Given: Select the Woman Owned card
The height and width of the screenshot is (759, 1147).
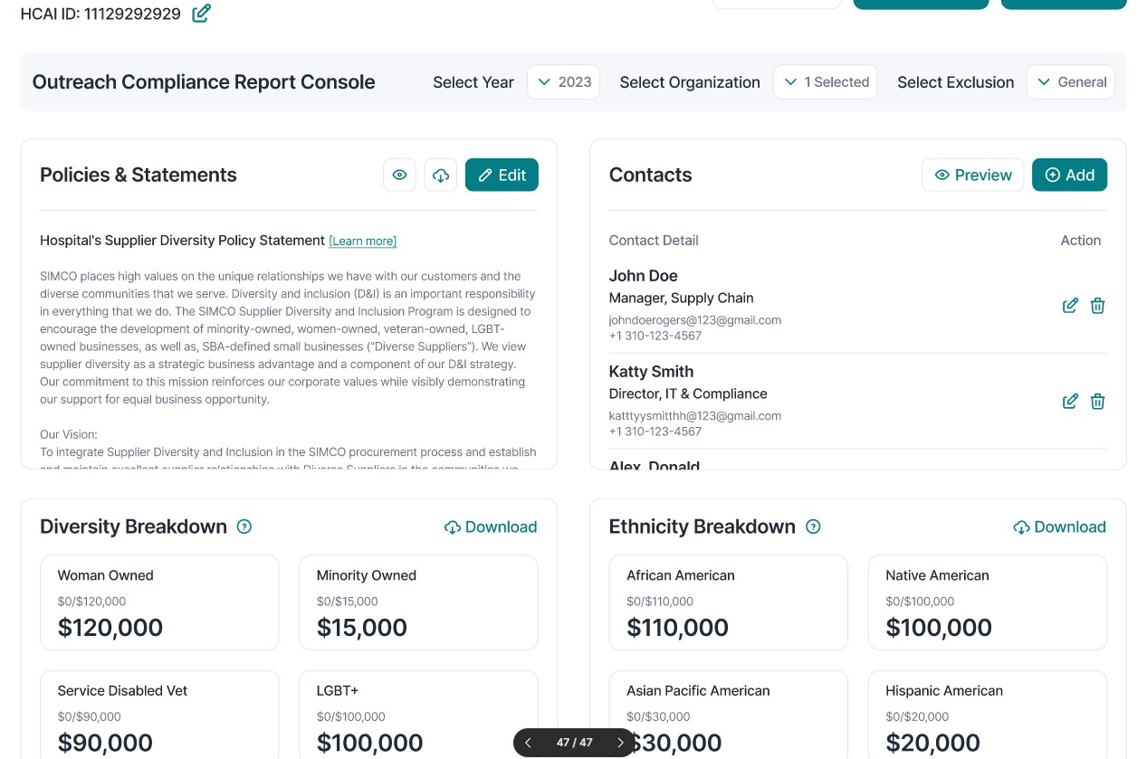Looking at the screenshot, I should [159, 602].
